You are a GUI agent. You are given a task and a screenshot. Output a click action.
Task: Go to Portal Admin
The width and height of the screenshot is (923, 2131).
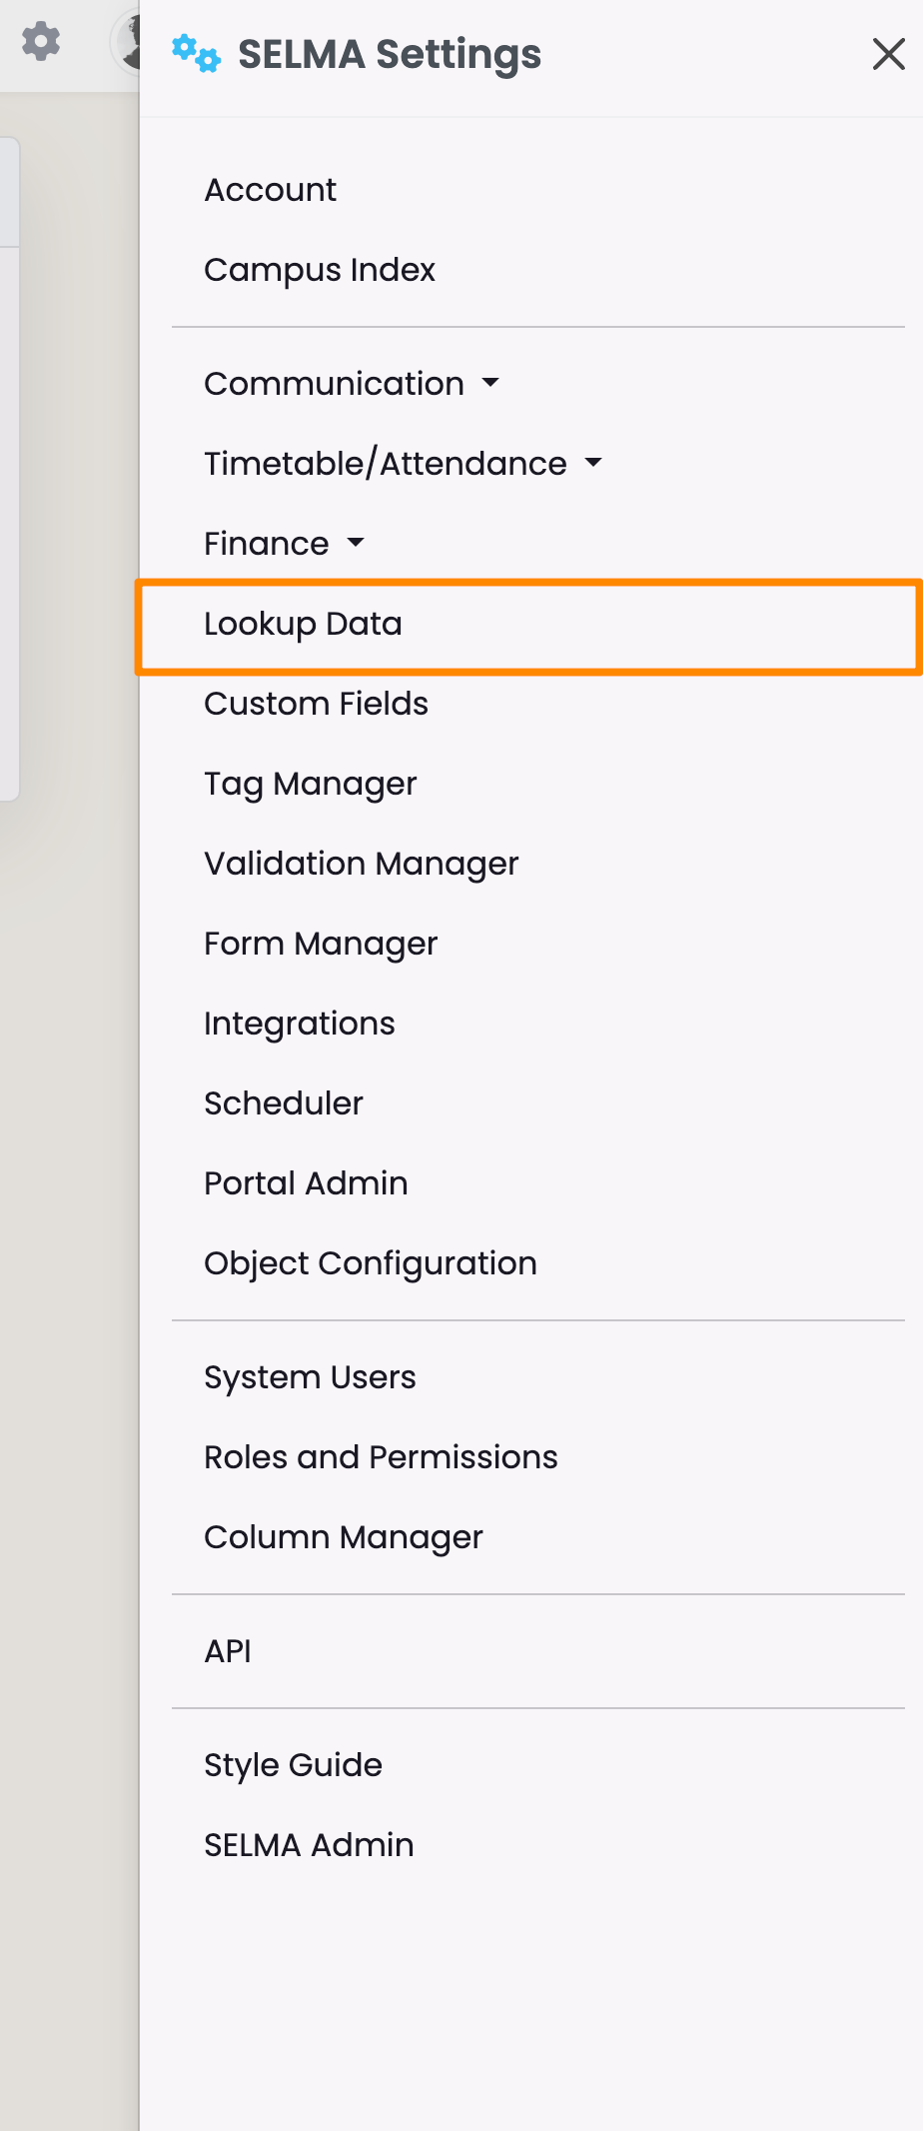[306, 1183]
